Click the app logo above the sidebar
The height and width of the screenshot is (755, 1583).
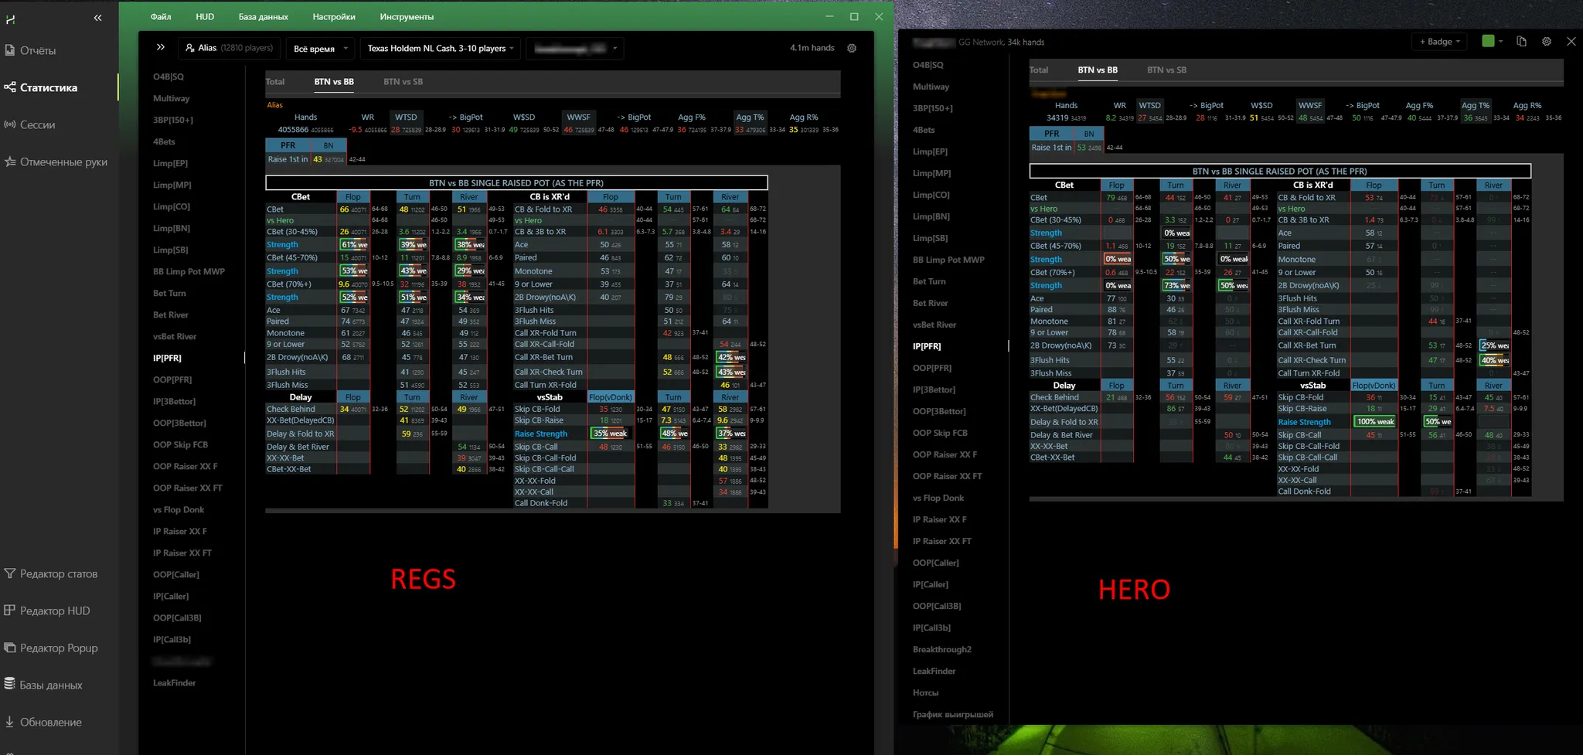click(10, 19)
